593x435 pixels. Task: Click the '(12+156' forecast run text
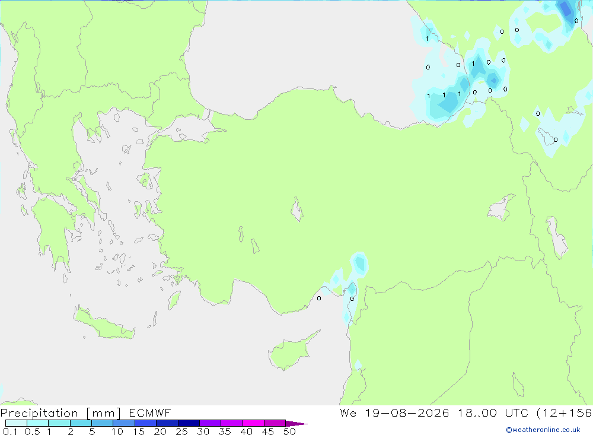click(565, 413)
